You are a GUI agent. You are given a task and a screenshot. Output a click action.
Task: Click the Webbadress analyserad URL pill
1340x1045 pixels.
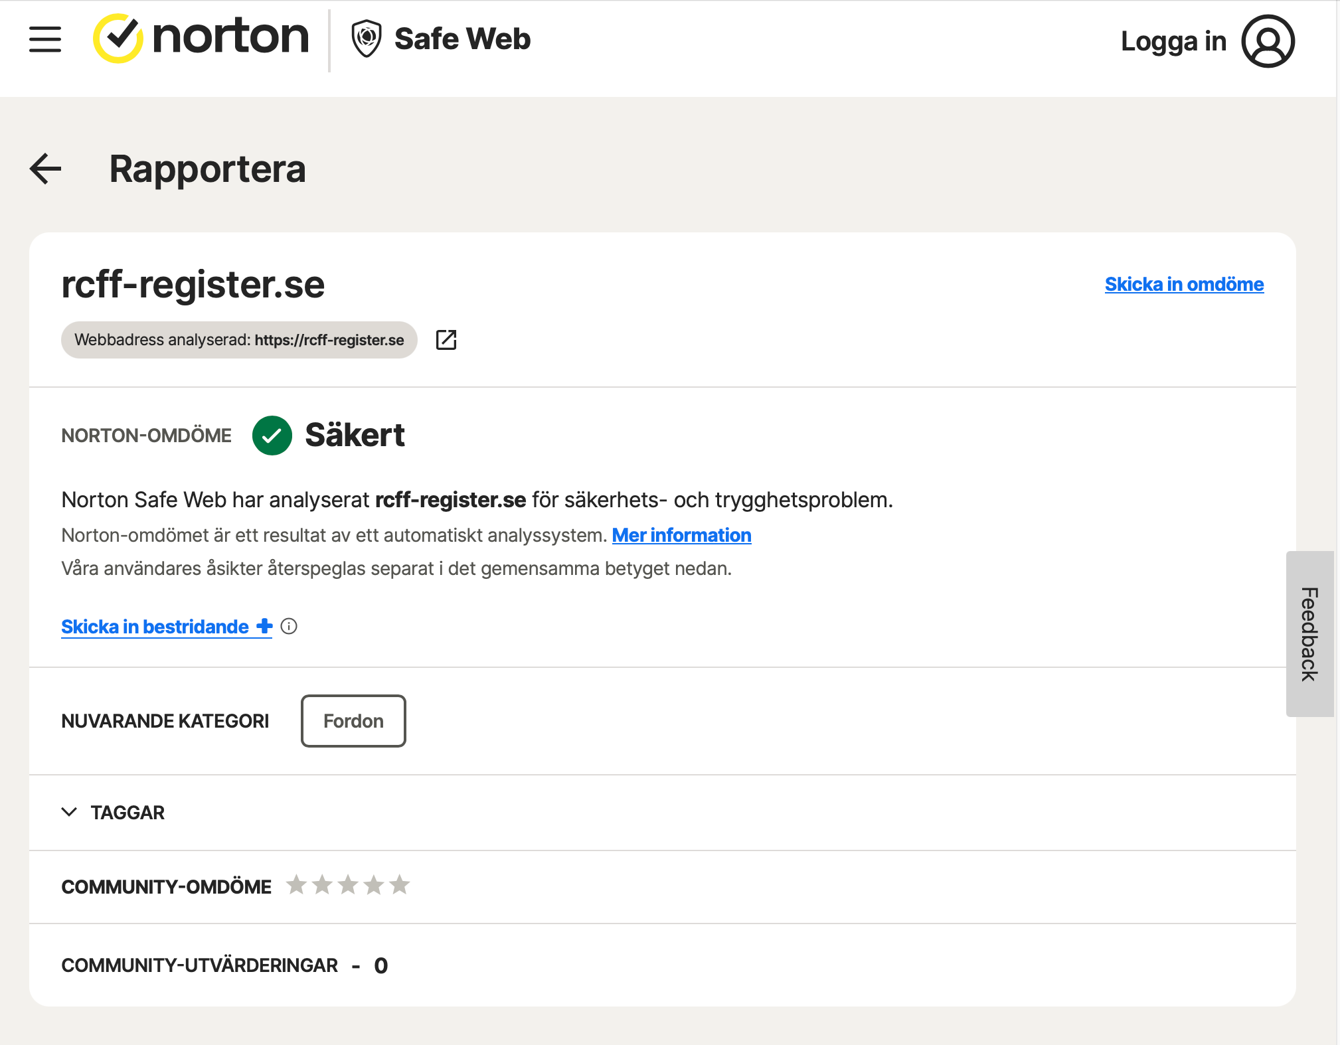(239, 340)
